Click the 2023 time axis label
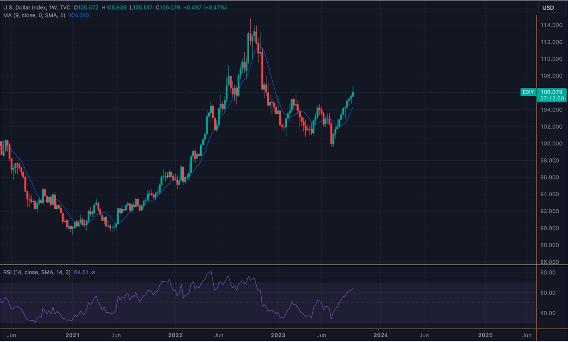The height and width of the screenshot is (342, 568). point(278,335)
